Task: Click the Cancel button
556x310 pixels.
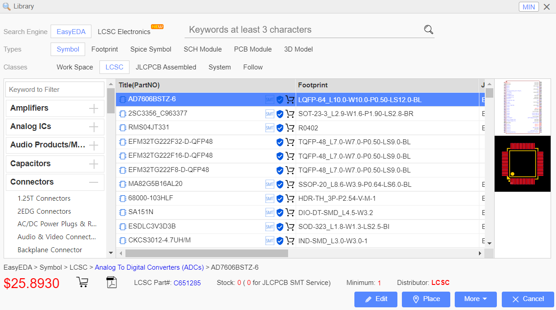Action: point(528,299)
